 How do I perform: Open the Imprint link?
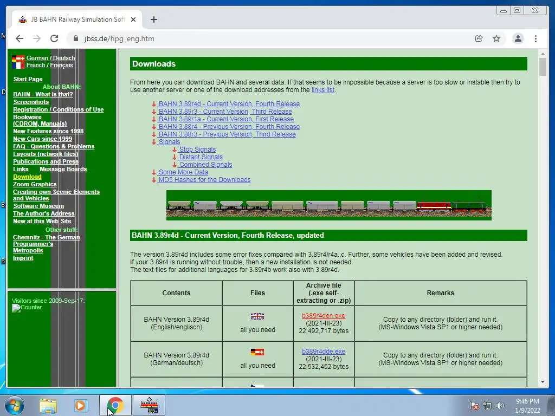(x=23, y=258)
